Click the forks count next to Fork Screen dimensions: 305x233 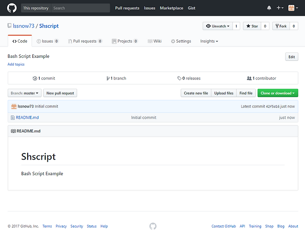(294, 26)
